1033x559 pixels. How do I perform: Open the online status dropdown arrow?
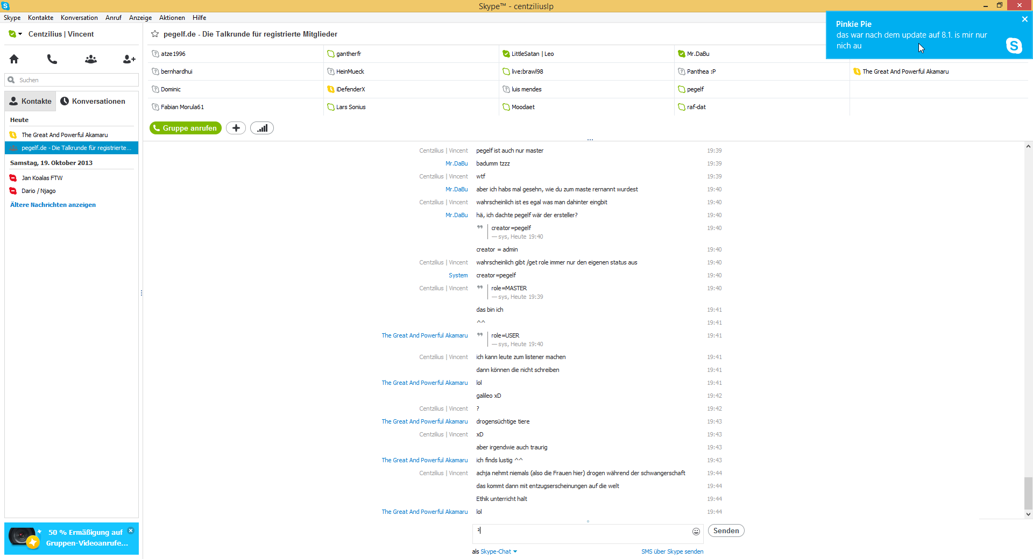click(20, 34)
